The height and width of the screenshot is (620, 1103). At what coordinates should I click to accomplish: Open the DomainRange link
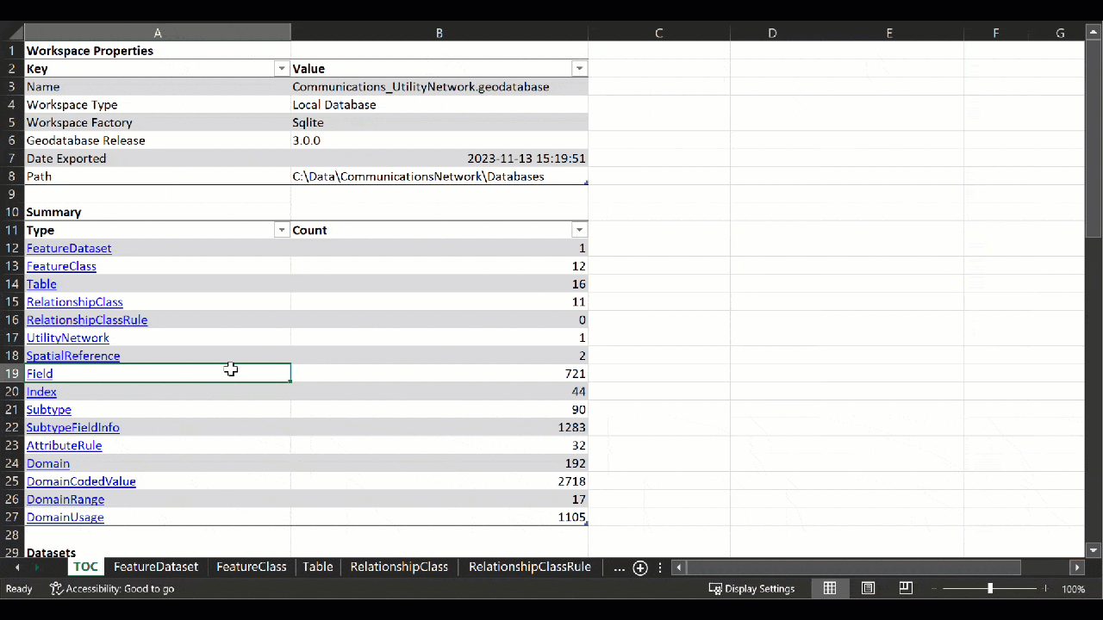[65, 499]
